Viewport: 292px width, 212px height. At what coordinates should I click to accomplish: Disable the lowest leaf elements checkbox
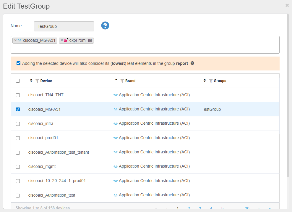click(19, 63)
